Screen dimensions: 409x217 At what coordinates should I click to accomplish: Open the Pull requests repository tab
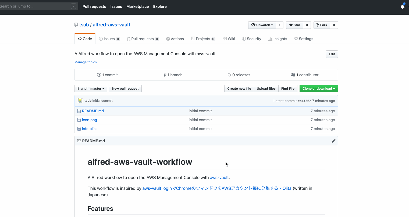[x=143, y=39]
